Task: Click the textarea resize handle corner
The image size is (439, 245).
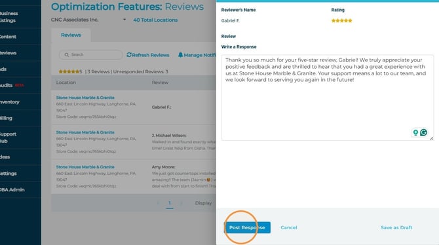Action: point(431,138)
